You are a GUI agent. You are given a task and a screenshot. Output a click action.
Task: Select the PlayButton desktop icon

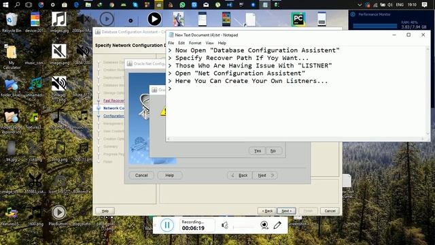tap(58, 216)
